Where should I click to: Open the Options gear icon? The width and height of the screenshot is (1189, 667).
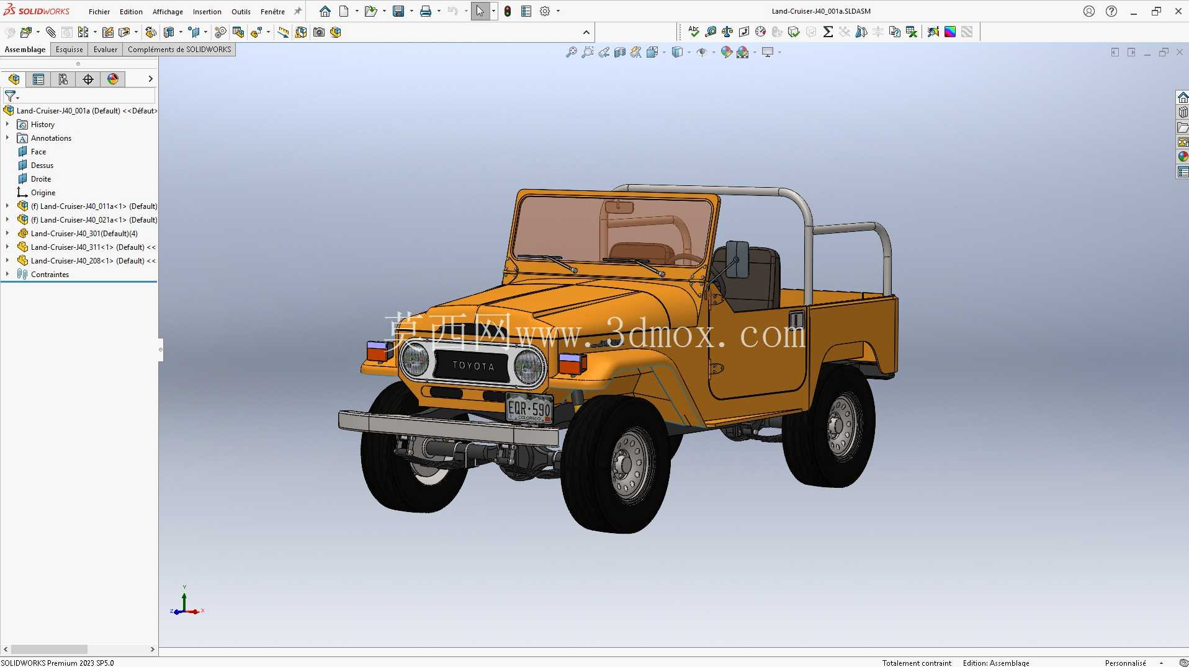(x=545, y=11)
